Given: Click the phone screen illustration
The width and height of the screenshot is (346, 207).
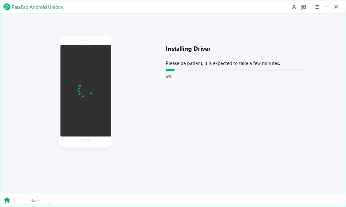Looking at the screenshot, I should 86,90.
